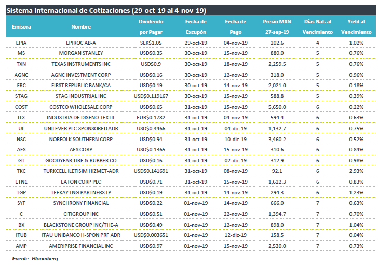Click payment date '18-nov-19'

[236, 64]
